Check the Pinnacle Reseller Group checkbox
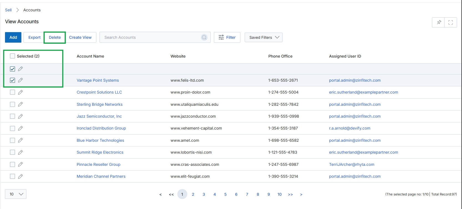462x209 pixels. pos(12,164)
